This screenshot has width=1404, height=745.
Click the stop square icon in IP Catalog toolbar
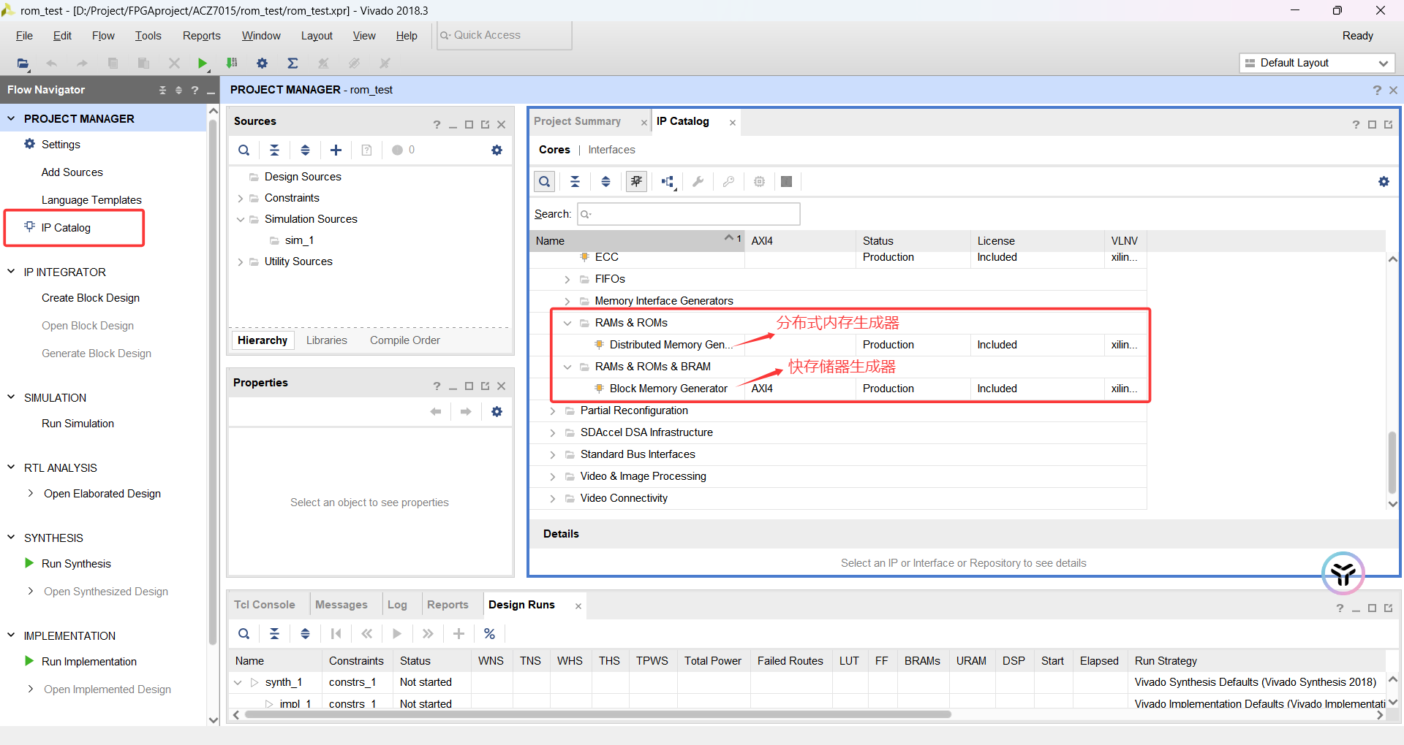click(787, 182)
